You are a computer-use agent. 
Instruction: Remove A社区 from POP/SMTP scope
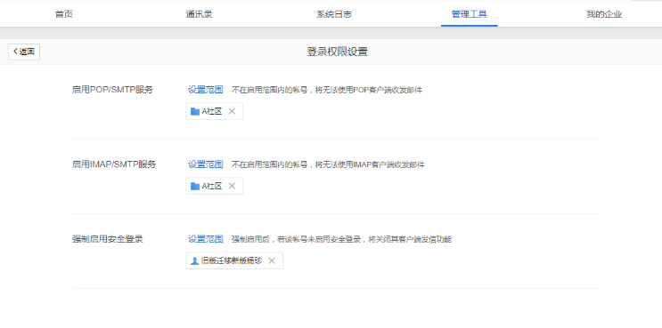coord(232,111)
